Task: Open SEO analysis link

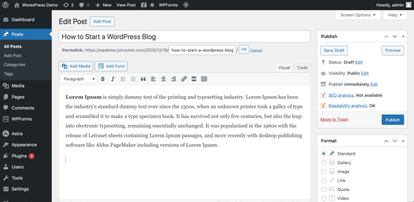Action: pyautogui.click(x=342, y=95)
